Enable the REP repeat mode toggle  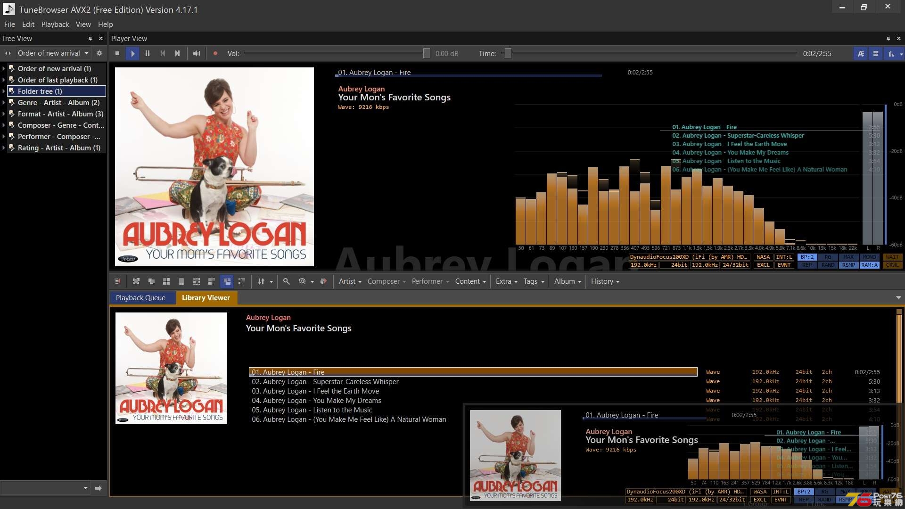coord(807,266)
